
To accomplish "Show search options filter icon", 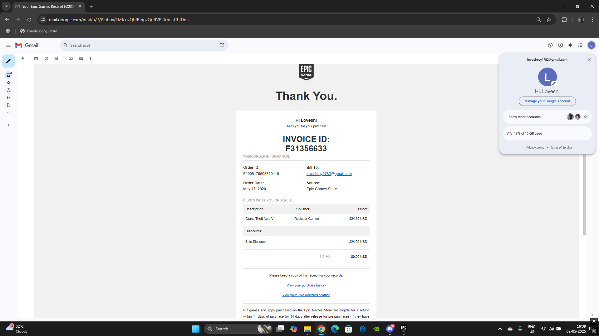I will pyautogui.click(x=222, y=45).
